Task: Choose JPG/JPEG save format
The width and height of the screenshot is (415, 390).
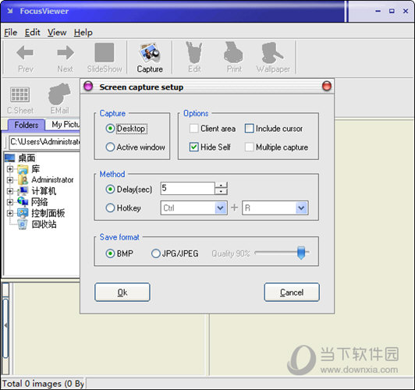Action: (156, 253)
